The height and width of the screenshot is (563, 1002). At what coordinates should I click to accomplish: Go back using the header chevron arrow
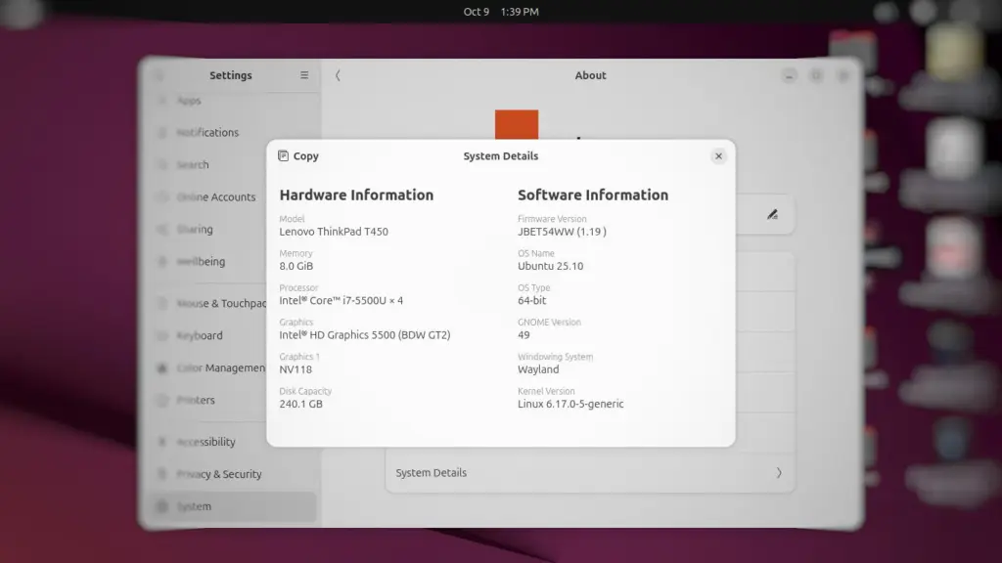pyautogui.click(x=338, y=75)
